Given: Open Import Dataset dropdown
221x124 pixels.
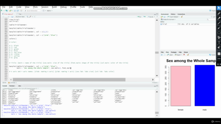Looking at the screenshot, I should (x=179, y=17).
